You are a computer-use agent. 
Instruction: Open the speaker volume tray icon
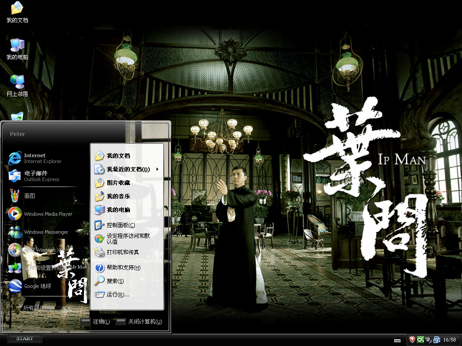[429, 340]
